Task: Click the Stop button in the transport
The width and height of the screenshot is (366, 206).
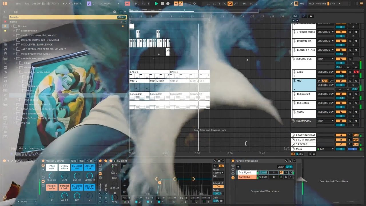Action: point(162,4)
